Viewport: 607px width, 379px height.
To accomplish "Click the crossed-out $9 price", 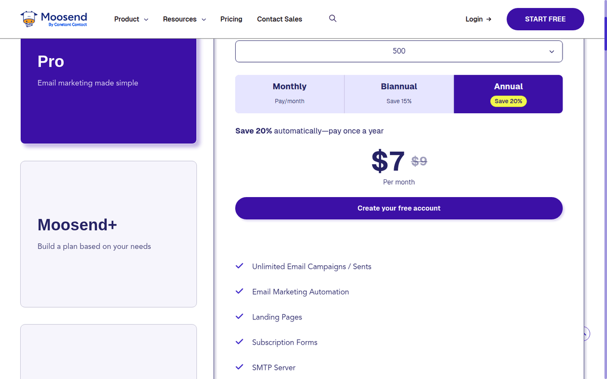I will [x=419, y=161].
